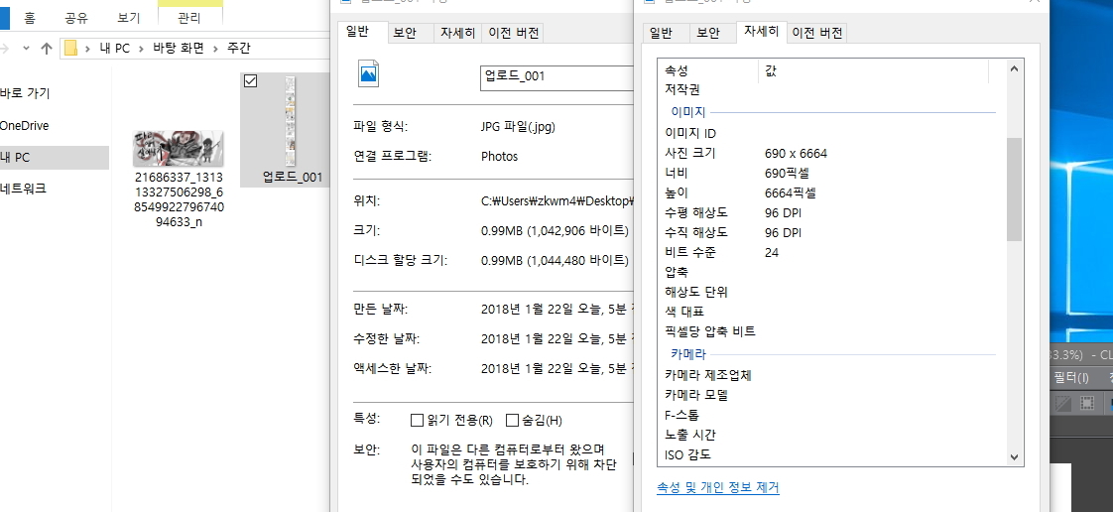Uncheck the 업로드_001 item checkbox
The image size is (1113, 512).
(x=251, y=81)
